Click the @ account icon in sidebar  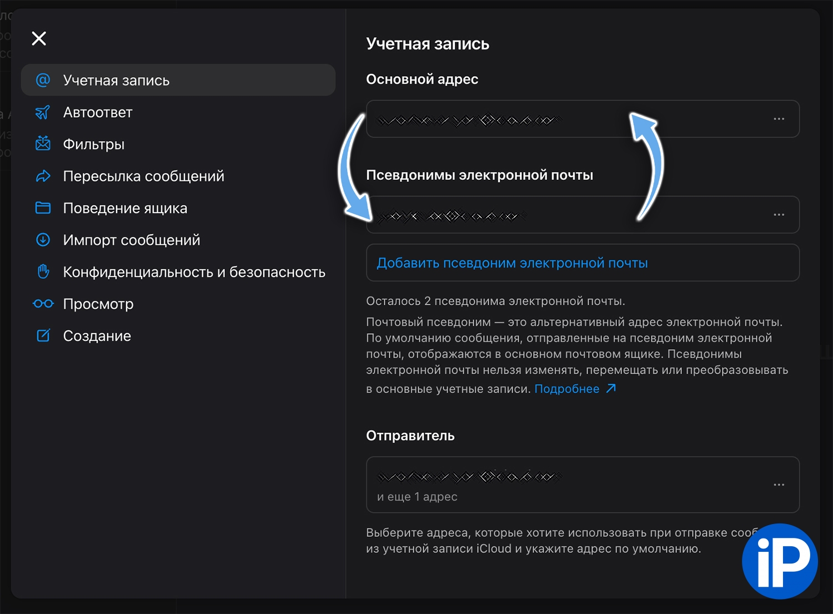43,80
